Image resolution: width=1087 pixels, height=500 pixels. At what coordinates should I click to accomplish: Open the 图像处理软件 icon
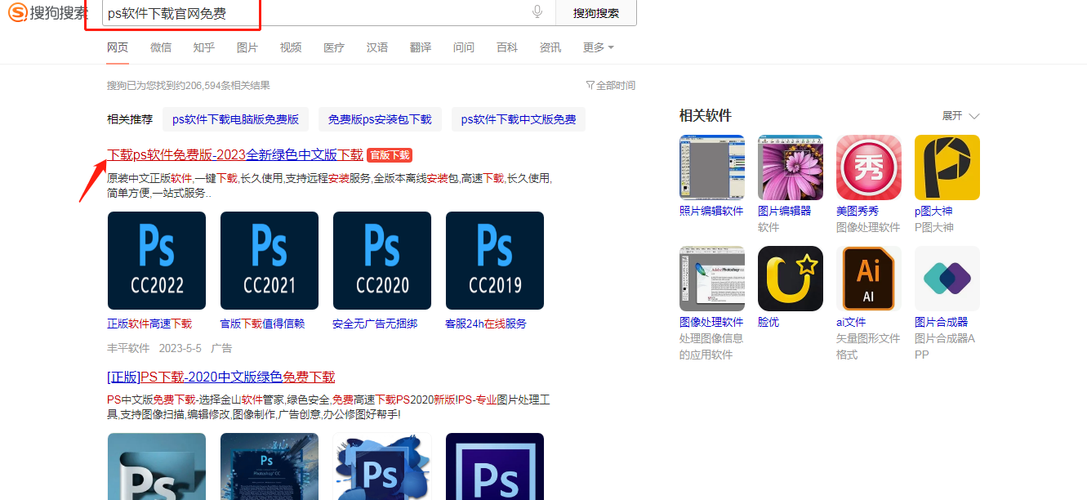click(712, 279)
